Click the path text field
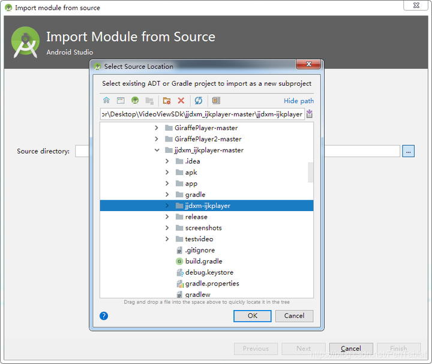 coord(202,114)
